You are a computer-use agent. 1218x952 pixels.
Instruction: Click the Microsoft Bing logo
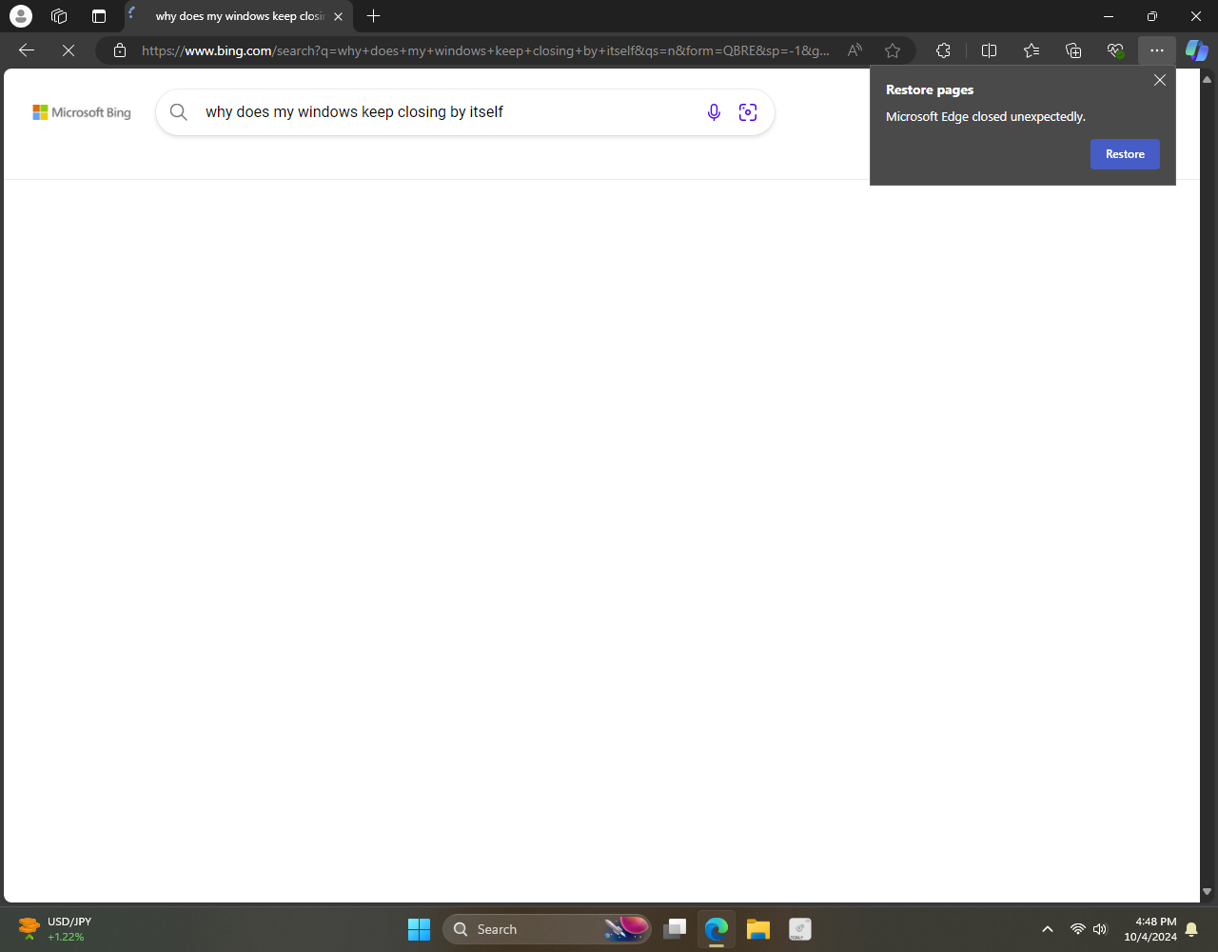pos(82,112)
